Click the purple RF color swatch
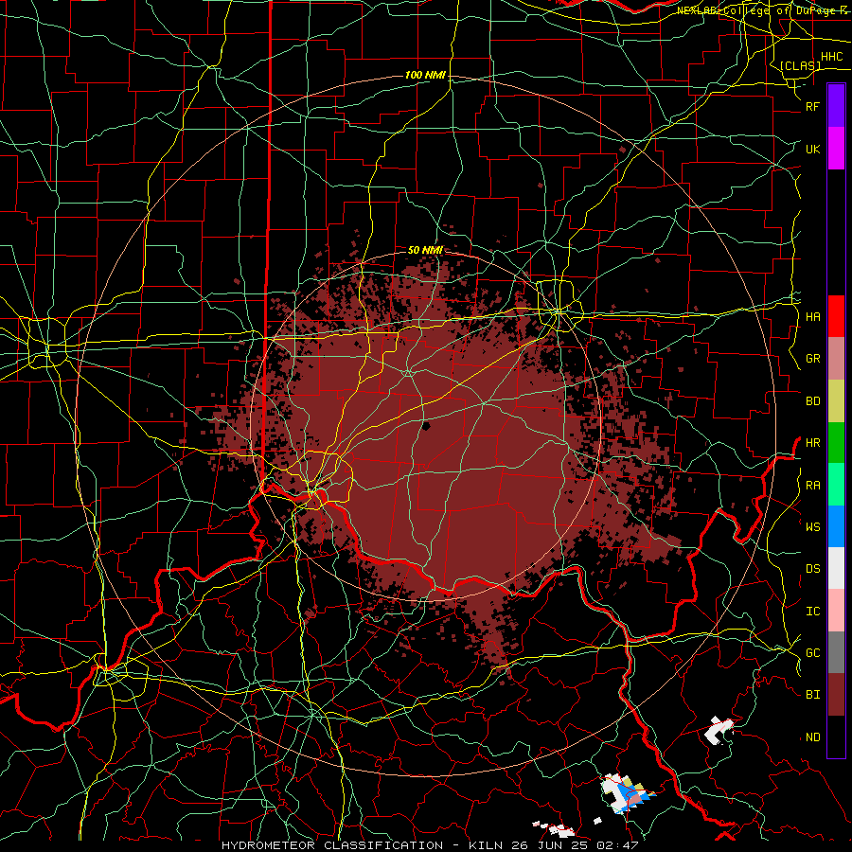The width and height of the screenshot is (852, 852). pos(836,106)
